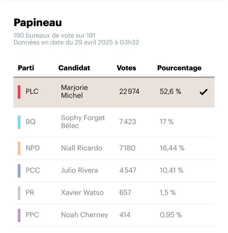228x233 pixels.
Task: Click the purple PPC color bar
Action: [19, 215]
